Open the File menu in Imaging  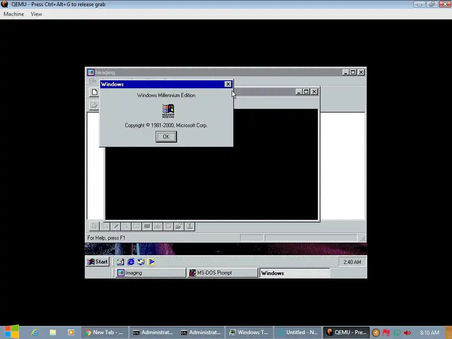click(x=93, y=81)
